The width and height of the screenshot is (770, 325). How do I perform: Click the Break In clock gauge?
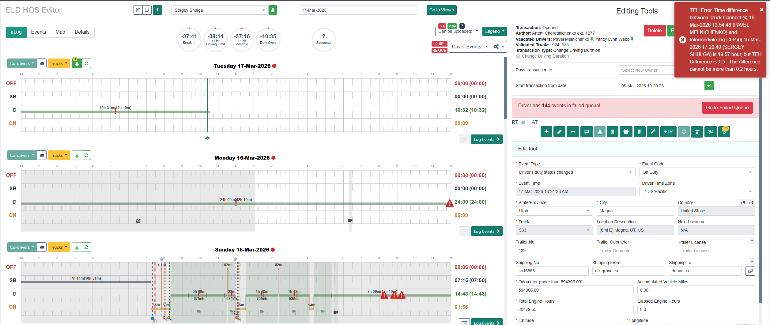coord(189,40)
